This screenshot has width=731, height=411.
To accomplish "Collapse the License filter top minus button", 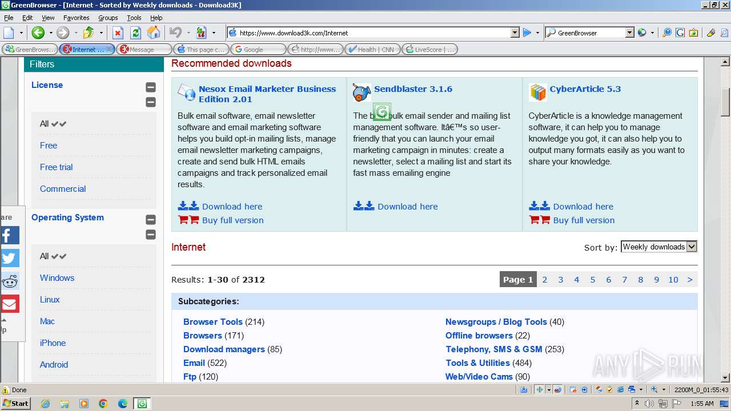I will pyautogui.click(x=151, y=87).
